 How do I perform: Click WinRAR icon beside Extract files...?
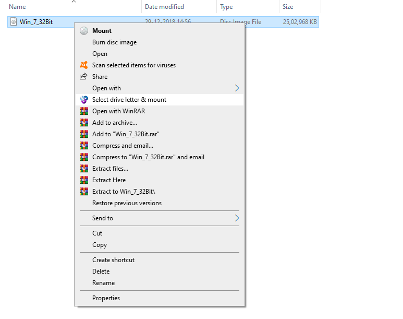tap(84, 169)
